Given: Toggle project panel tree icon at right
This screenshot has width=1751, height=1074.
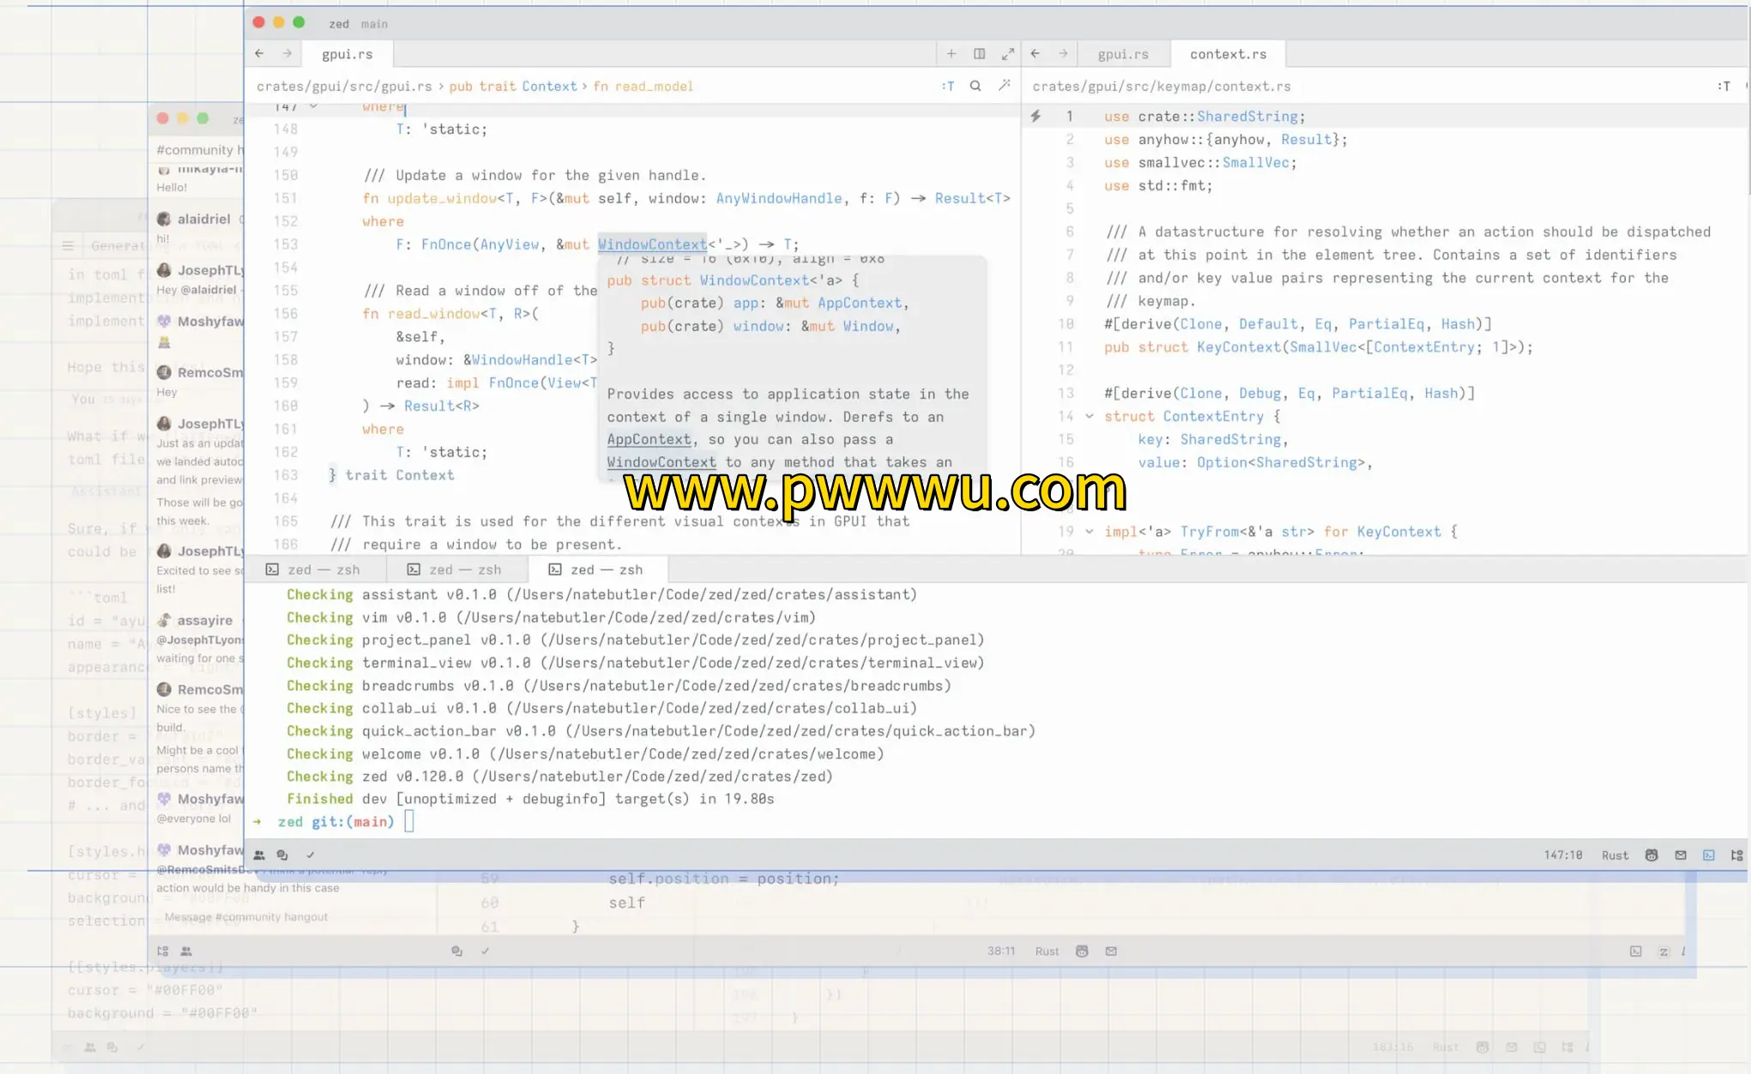Looking at the screenshot, I should pyautogui.click(x=1737, y=855).
